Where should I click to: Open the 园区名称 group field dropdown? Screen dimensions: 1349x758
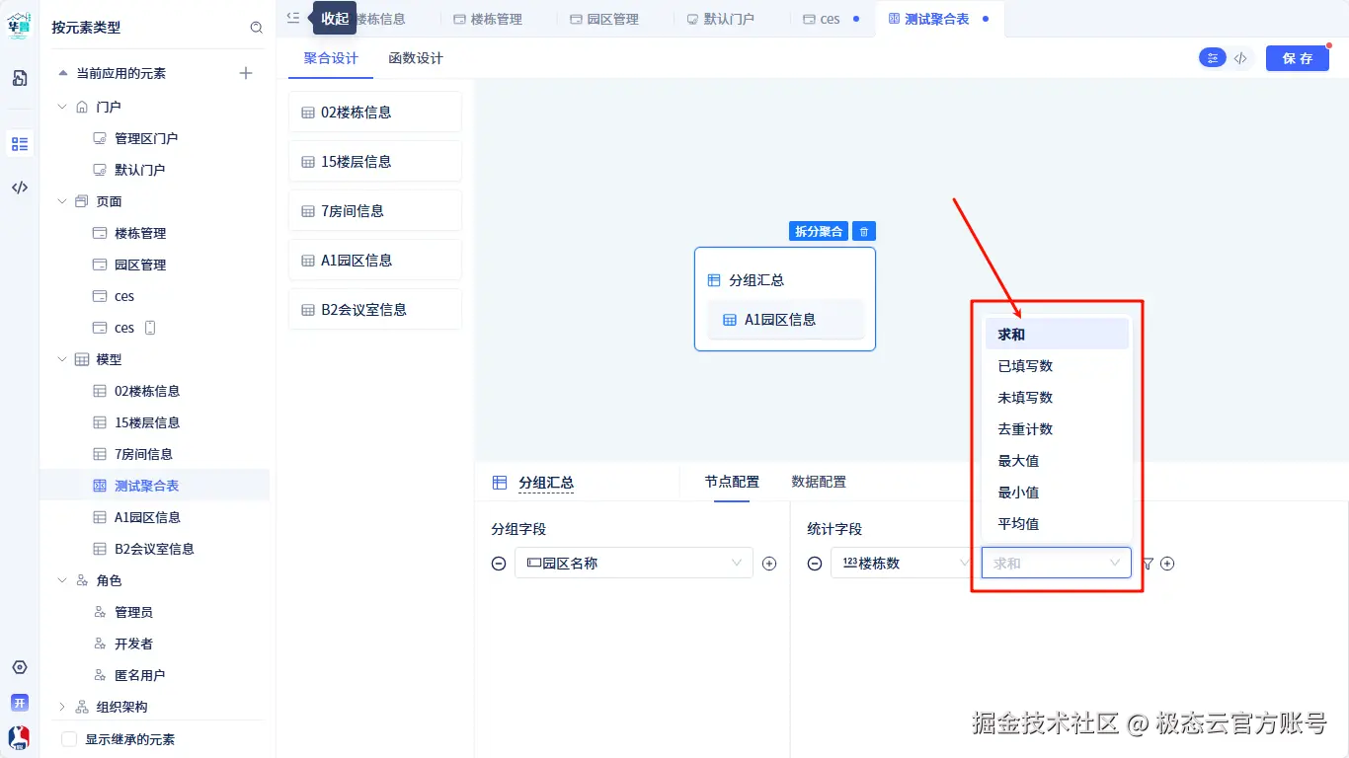(x=634, y=563)
